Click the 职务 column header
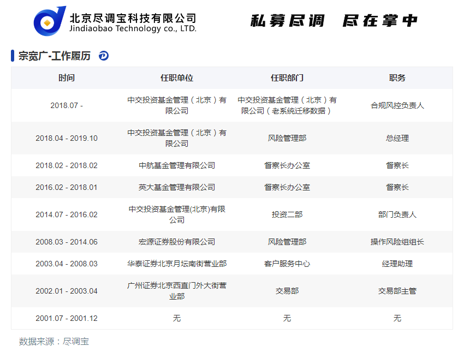The image size is (464, 352). (397, 78)
